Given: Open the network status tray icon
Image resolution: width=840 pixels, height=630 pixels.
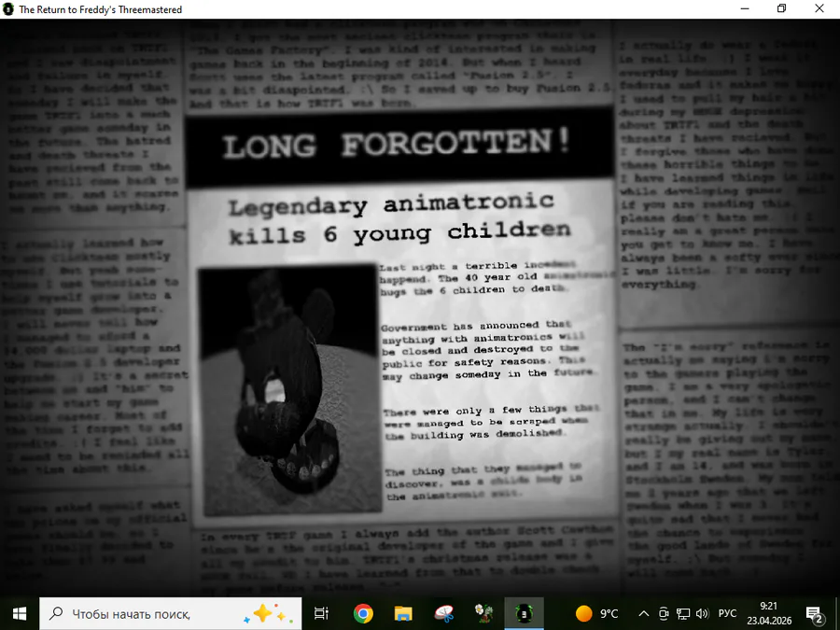Looking at the screenshot, I should [x=683, y=613].
